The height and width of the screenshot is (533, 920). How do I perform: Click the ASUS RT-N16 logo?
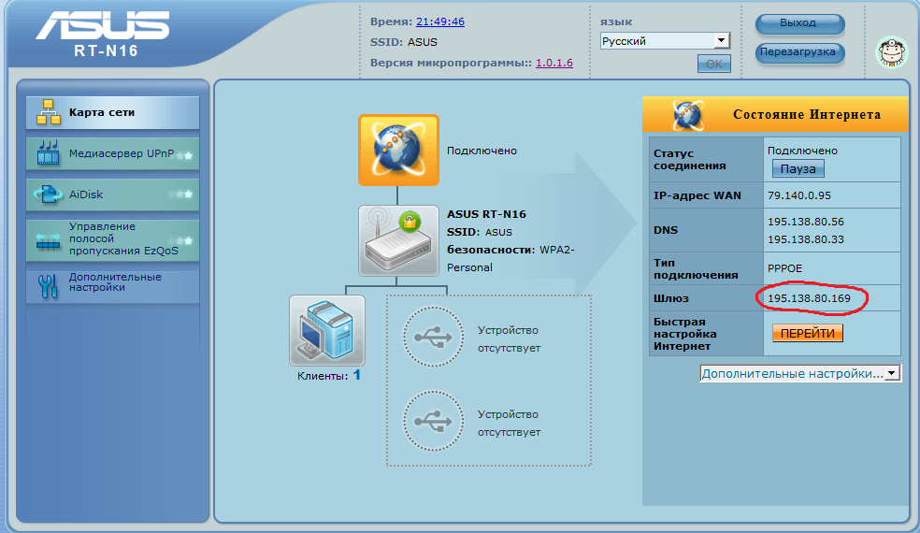pos(106,34)
